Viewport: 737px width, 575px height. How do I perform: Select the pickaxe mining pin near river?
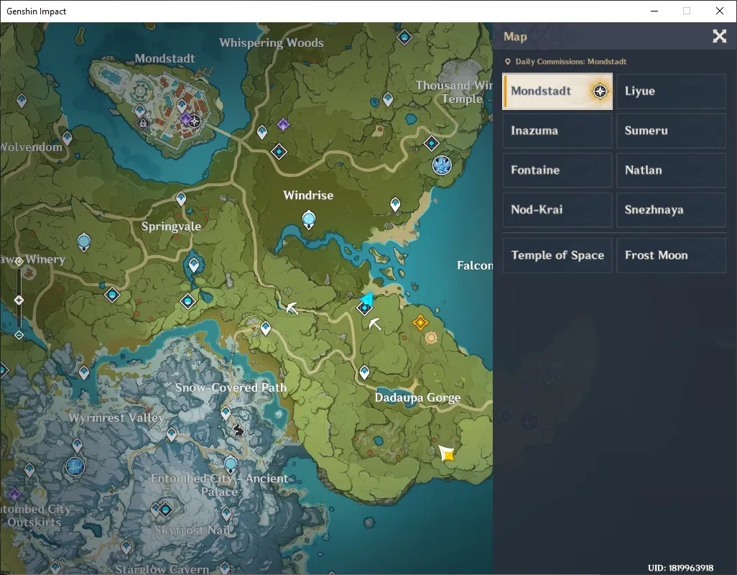pos(292,308)
